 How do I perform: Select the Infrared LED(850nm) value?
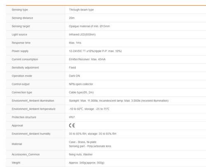pyautogui.click(x=82, y=35)
